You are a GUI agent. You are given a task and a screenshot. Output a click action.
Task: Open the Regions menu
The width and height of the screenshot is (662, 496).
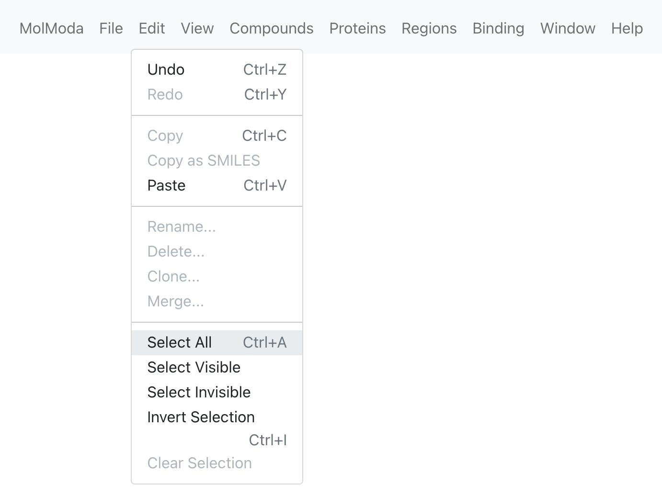point(429,28)
